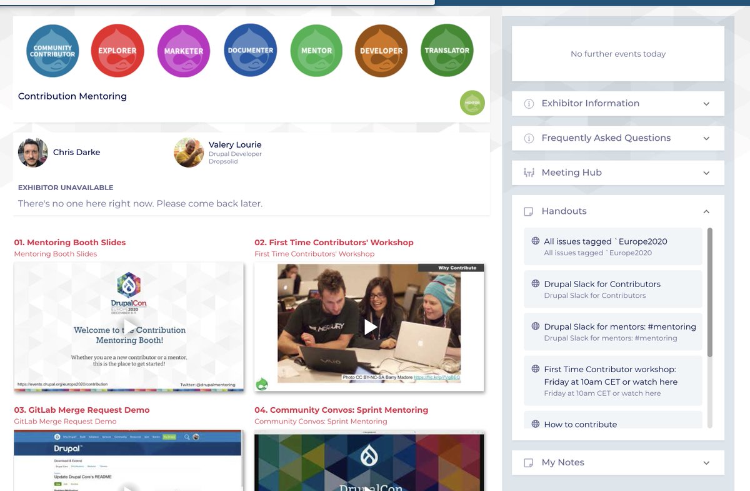This screenshot has width=750, height=491.
Task: Click the EXHIBITOR UNAVAILABLE label
Action: click(66, 188)
